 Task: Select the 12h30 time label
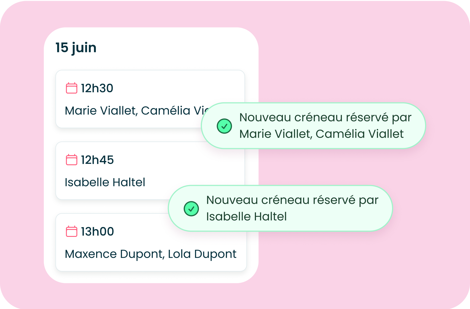point(97,88)
